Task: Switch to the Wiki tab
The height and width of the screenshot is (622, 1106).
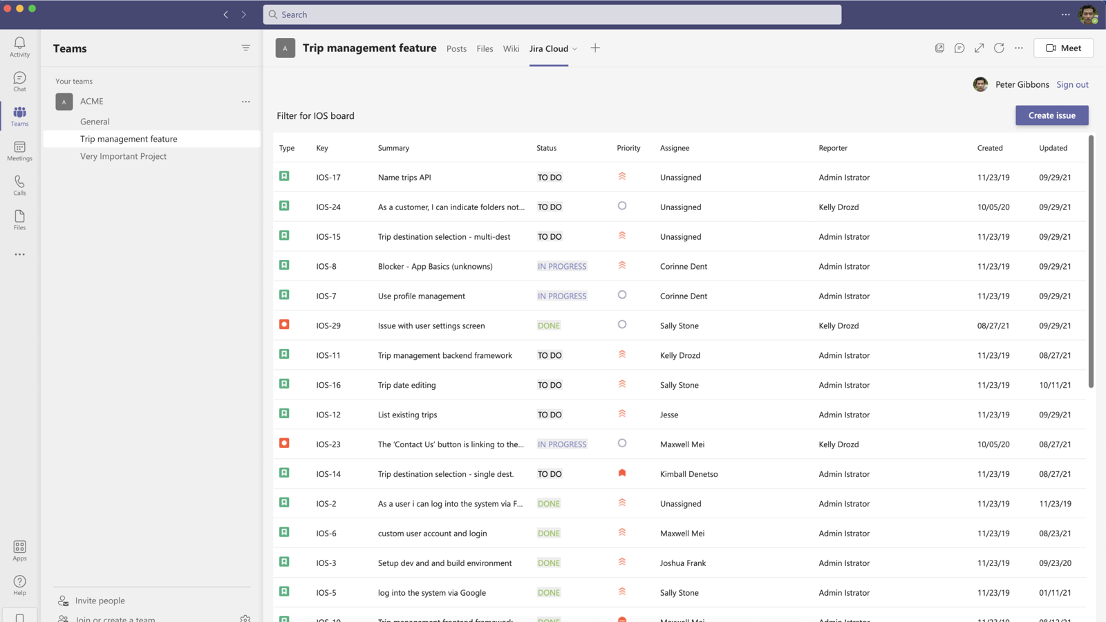Action: click(511, 49)
